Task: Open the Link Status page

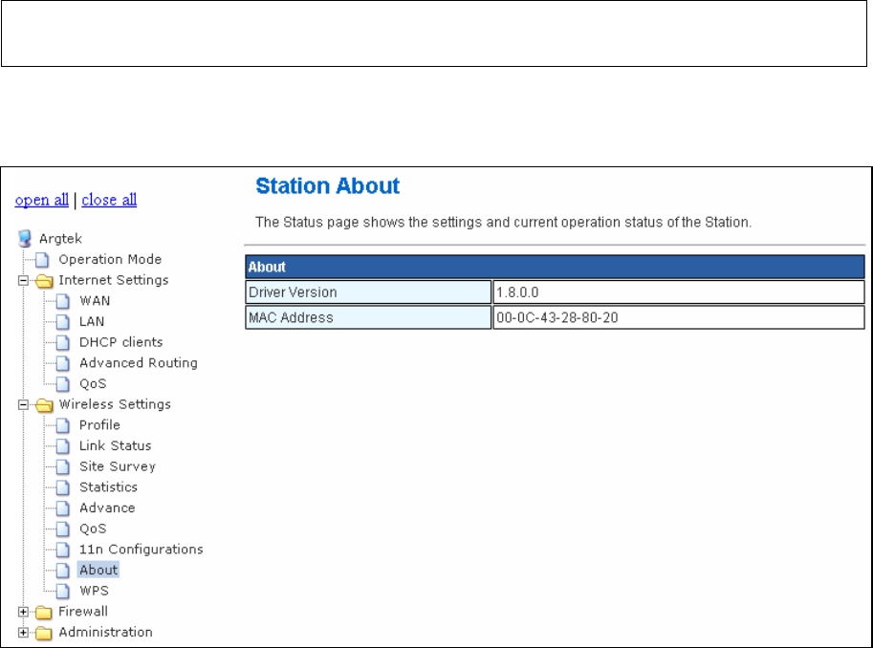Action: pyautogui.click(x=116, y=445)
